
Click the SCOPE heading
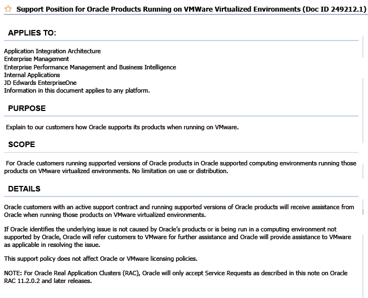22,144
